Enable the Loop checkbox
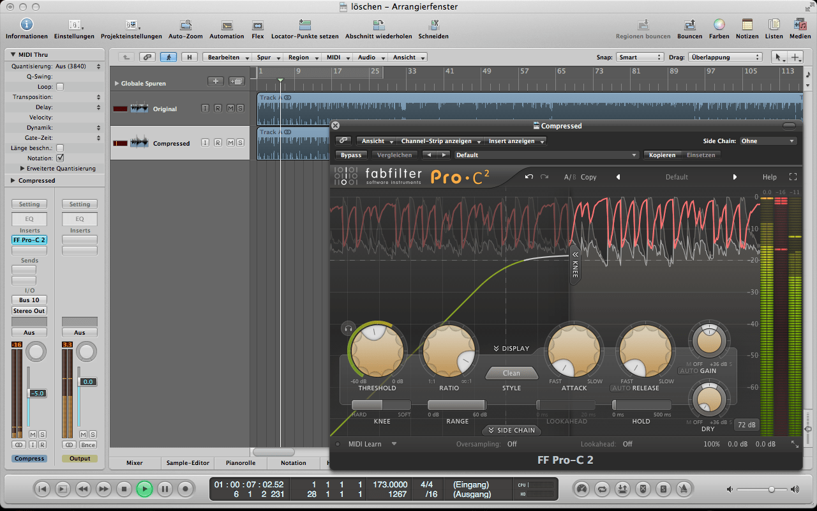 [x=60, y=87]
